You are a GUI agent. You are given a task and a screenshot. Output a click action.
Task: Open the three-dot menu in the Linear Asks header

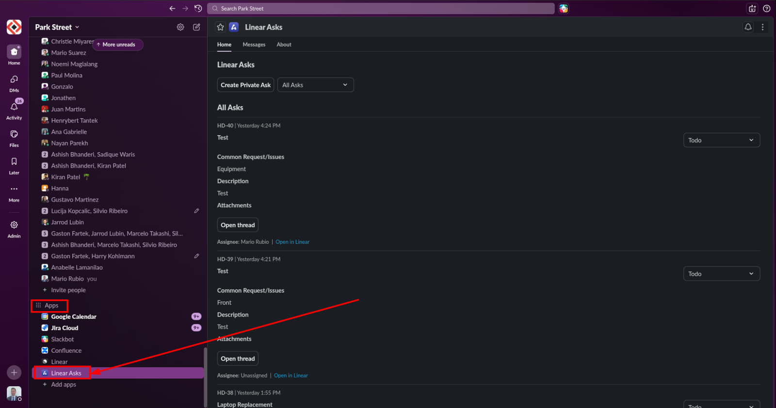[x=762, y=27]
